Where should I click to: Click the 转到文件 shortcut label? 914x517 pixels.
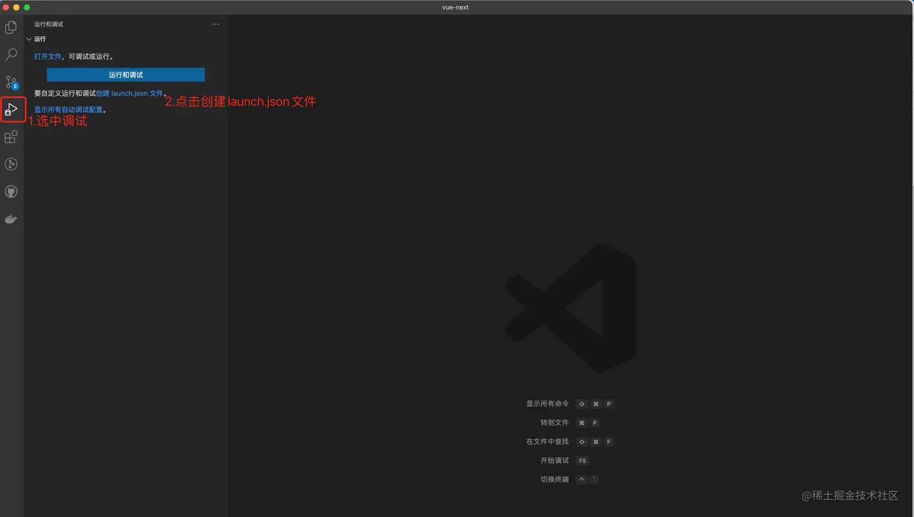[554, 423]
